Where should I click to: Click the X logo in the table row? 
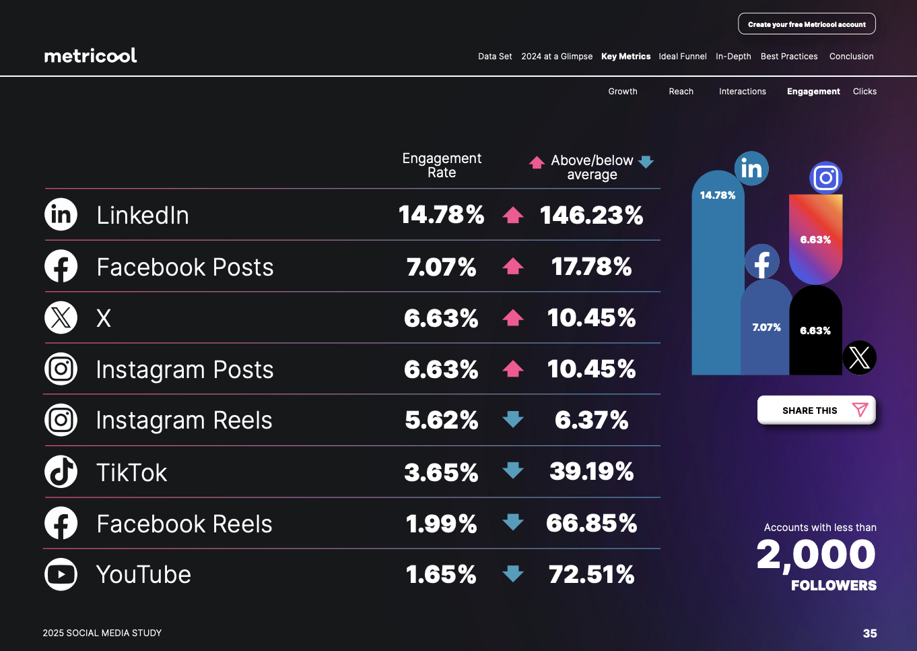tap(61, 317)
